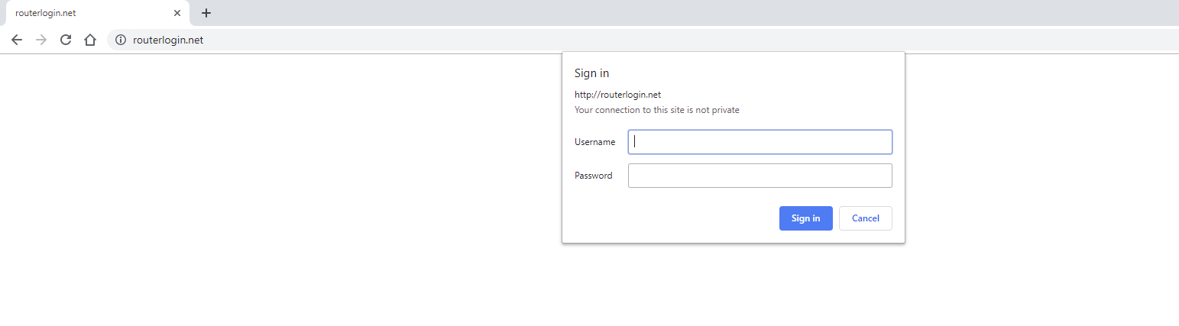Click empty tab strip area beside new tab button
Image resolution: width=1179 pixels, height=326 pixels.
611,13
